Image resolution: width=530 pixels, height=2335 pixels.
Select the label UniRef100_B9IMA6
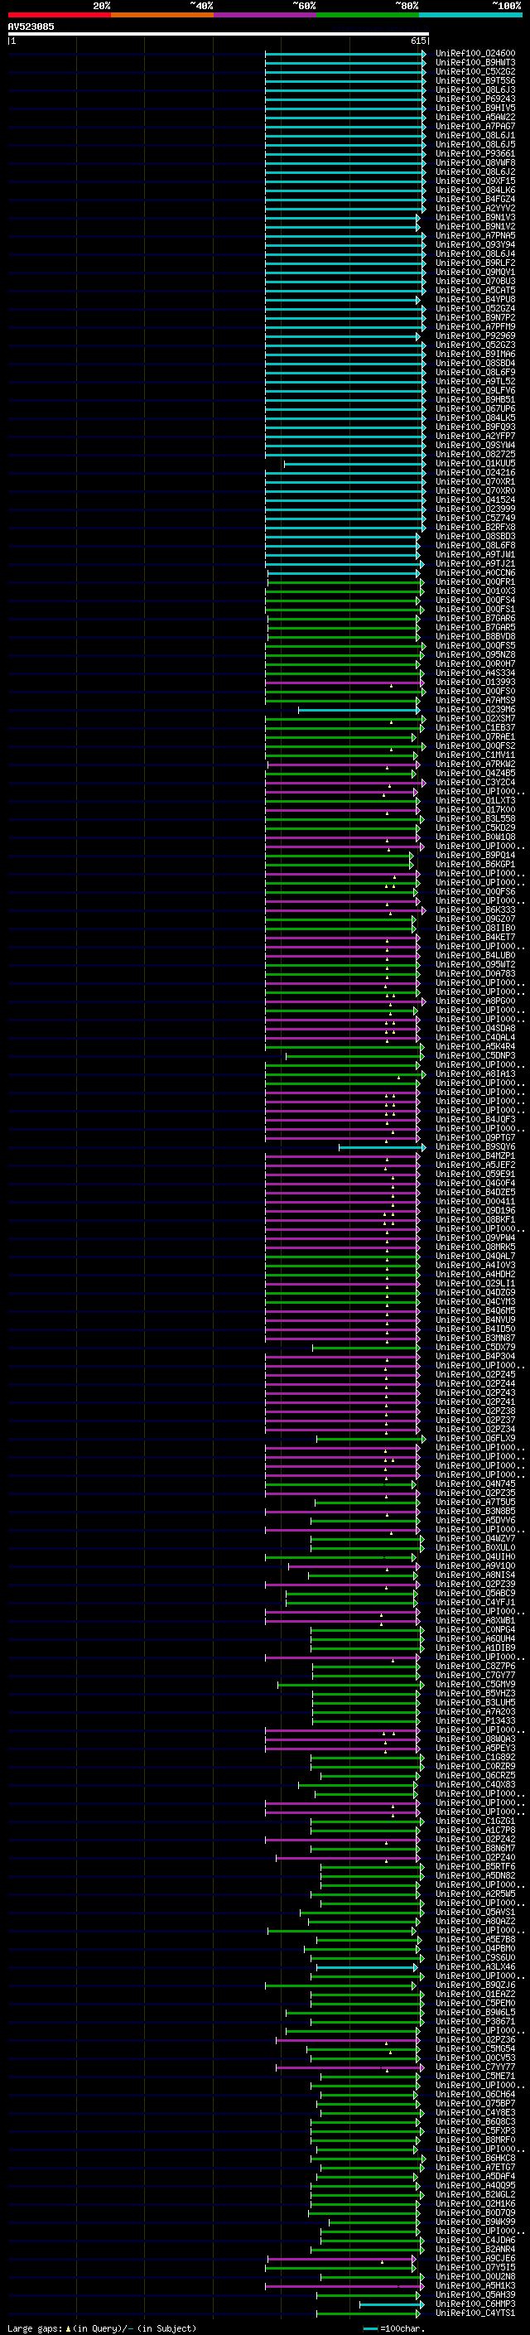pos(475,355)
